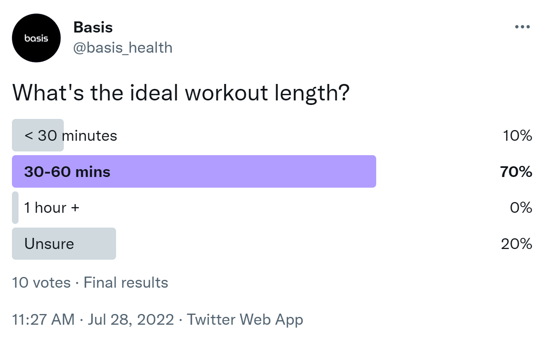Click the 'Final results' label
547x342 pixels.
[x=126, y=283]
